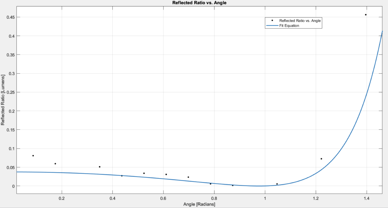388x208 pixels.
Task: Click the black dot marker in the legend
Action: (x=272, y=21)
